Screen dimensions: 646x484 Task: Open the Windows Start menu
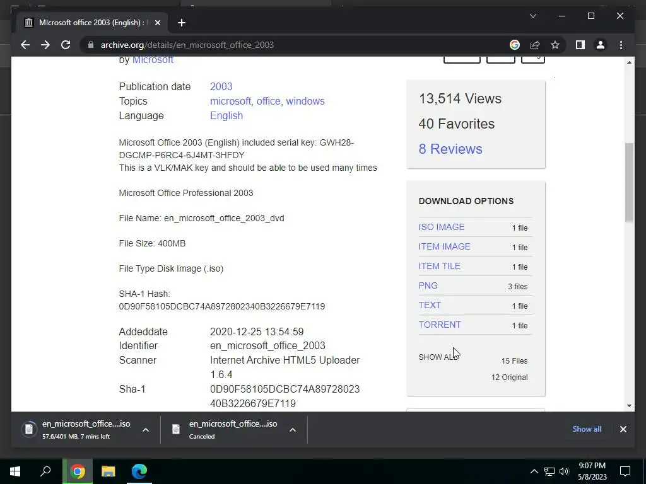tap(15, 471)
